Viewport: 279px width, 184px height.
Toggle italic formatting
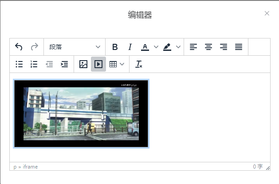tap(130, 47)
